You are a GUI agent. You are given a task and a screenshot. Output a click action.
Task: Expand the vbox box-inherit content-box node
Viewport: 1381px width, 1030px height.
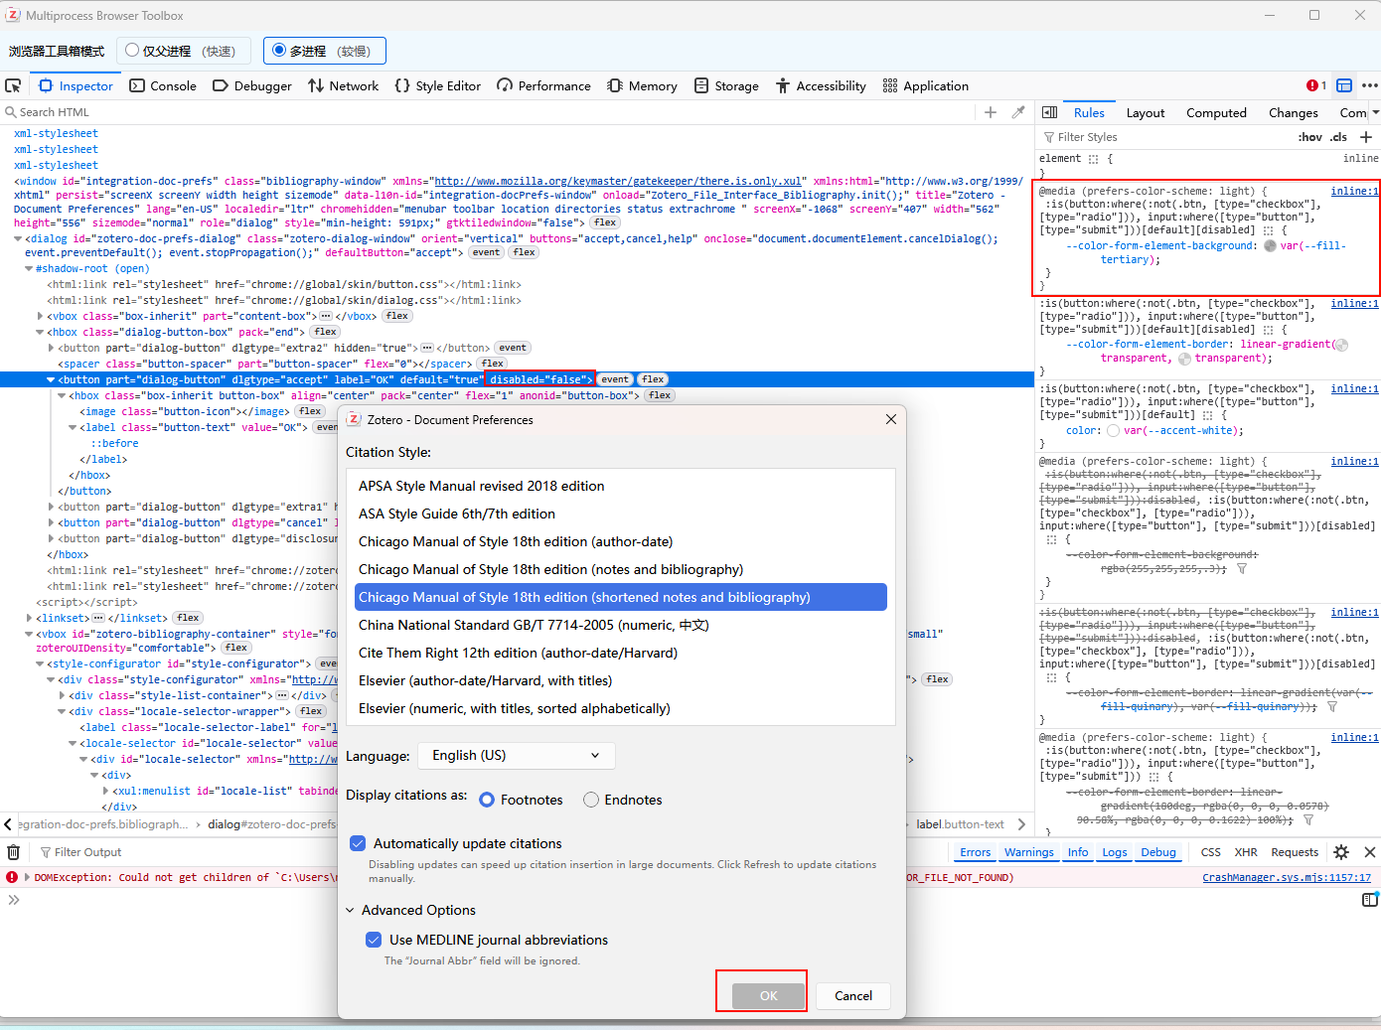[x=41, y=316]
